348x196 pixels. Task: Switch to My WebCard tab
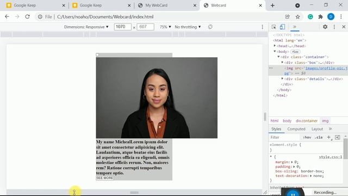point(166,5)
